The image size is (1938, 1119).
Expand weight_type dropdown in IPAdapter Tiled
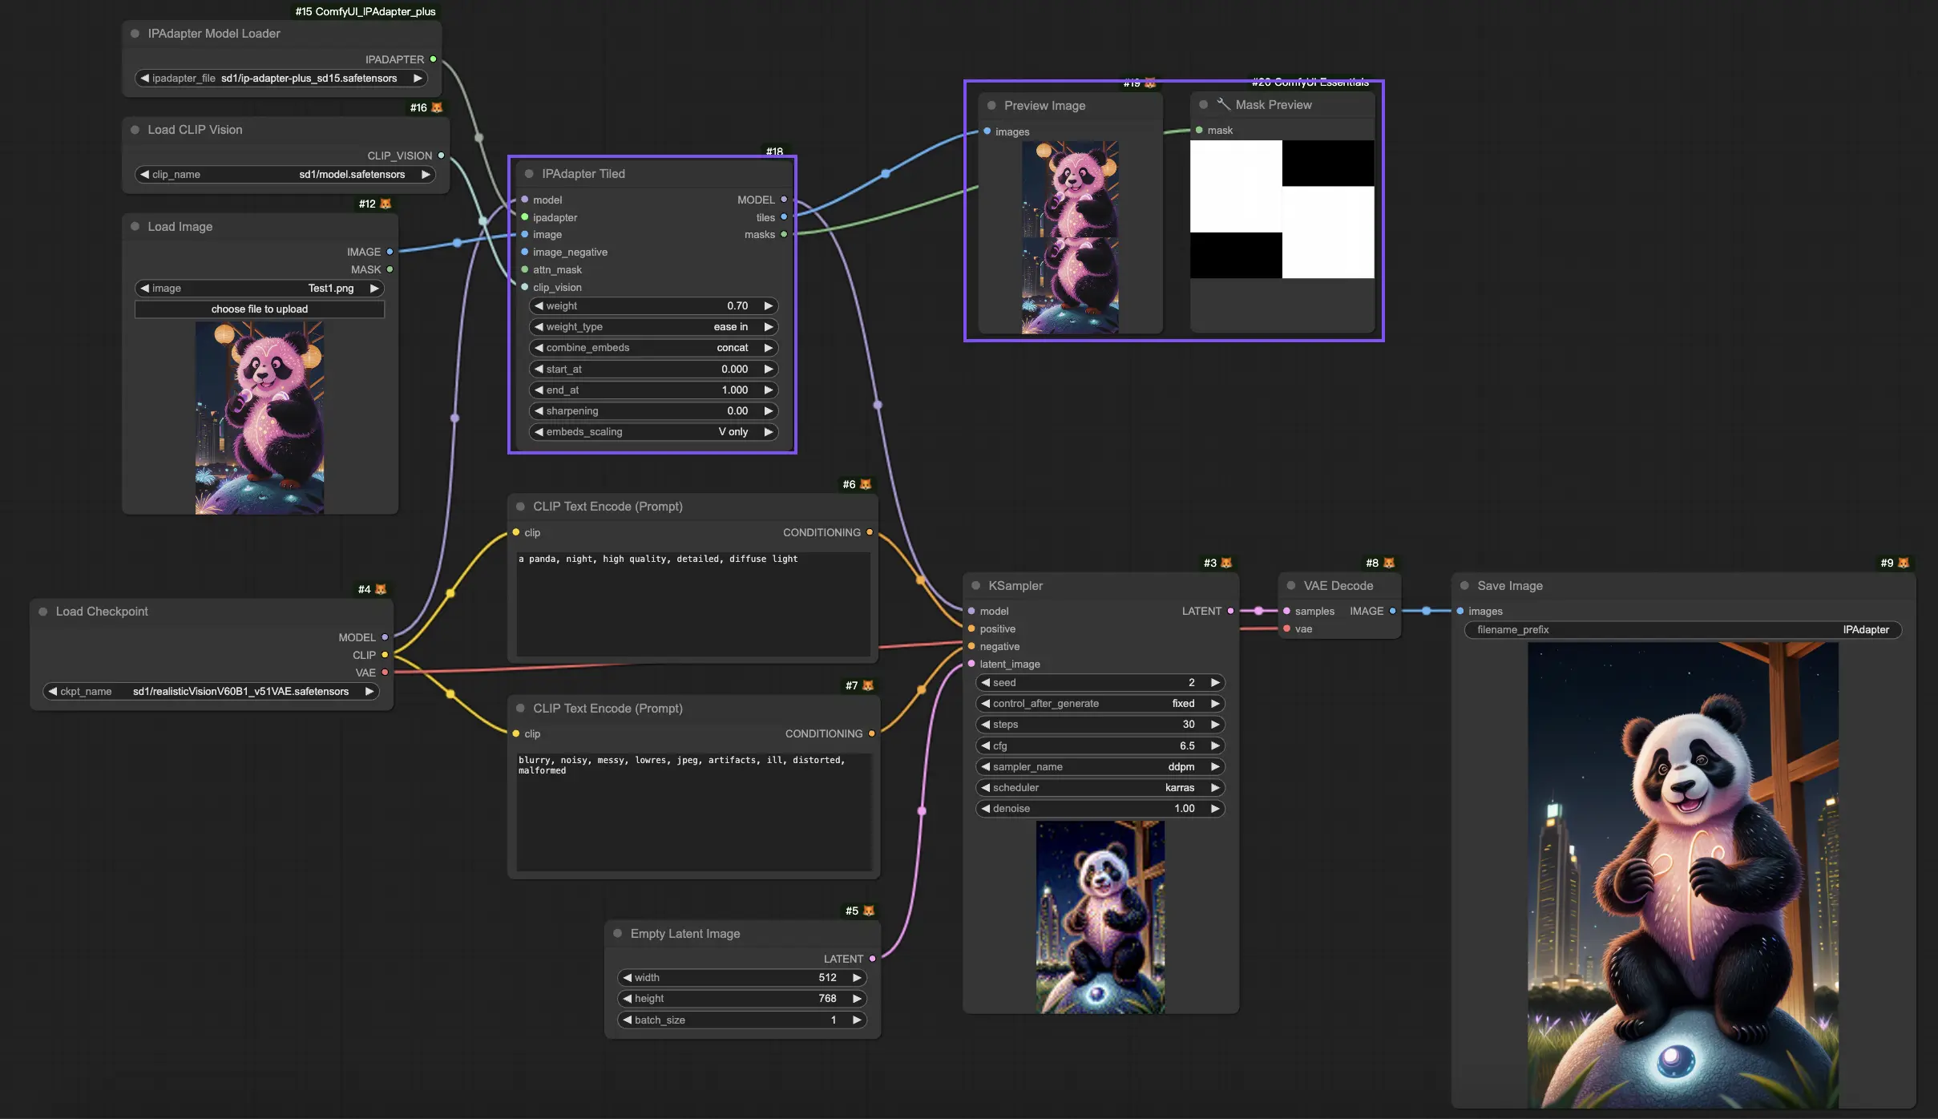[x=652, y=326]
